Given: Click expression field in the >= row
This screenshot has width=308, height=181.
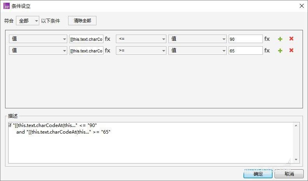Looking at the screenshot, I should click(86, 50).
